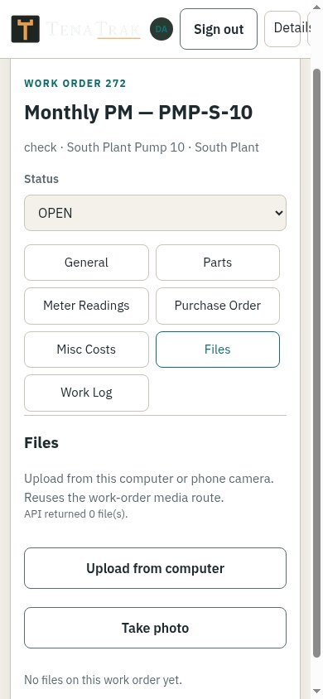Screen dimensions: 323x699
Task: Click the Take photo button
Action: tap(155, 627)
